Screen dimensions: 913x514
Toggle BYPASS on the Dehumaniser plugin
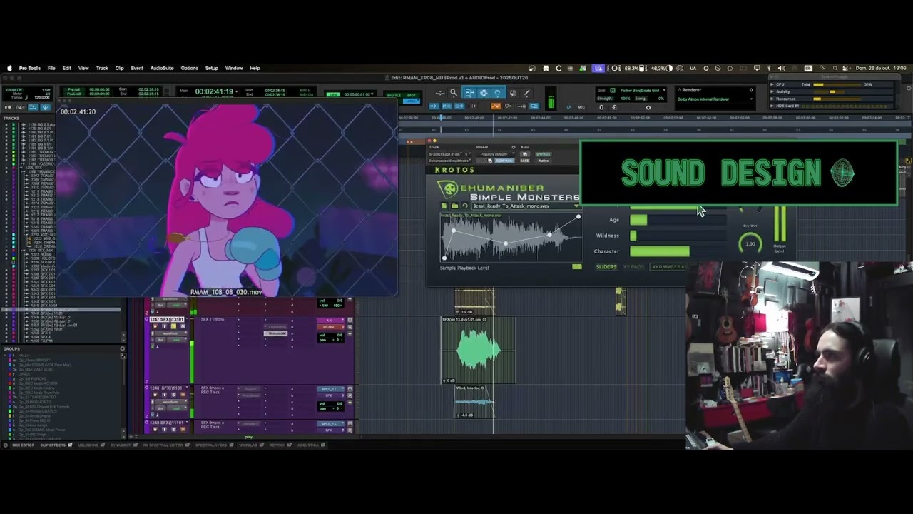click(x=544, y=154)
